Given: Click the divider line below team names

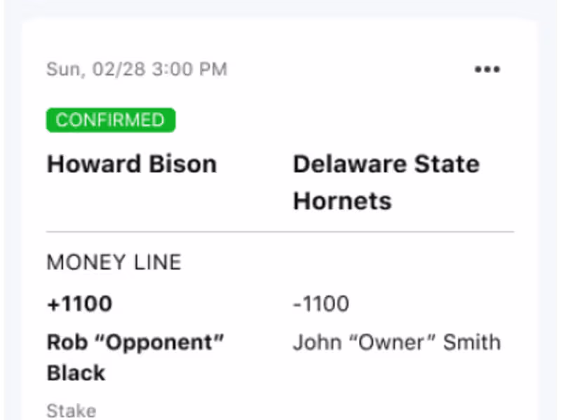Looking at the screenshot, I should [x=280, y=232].
